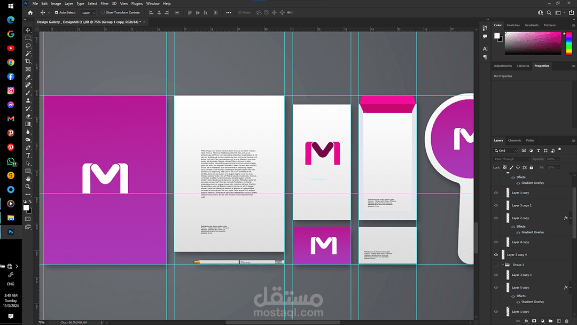Open the Kind filter dropdown in Layers
Screen dimensions: 577x325
505,151
